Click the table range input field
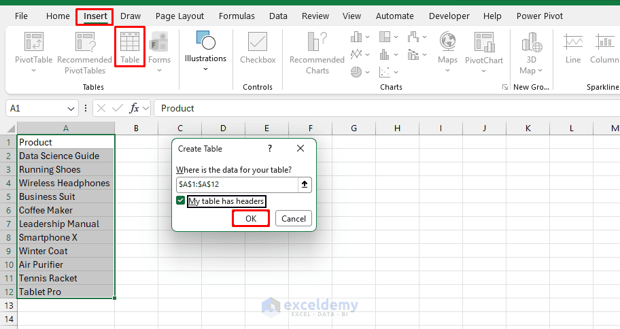 (x=237, y=185)
